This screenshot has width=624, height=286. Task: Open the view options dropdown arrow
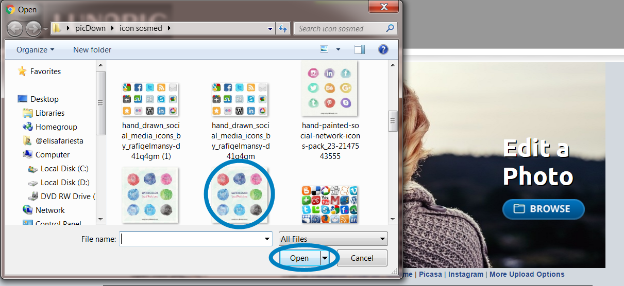click(x=338, y=50)
